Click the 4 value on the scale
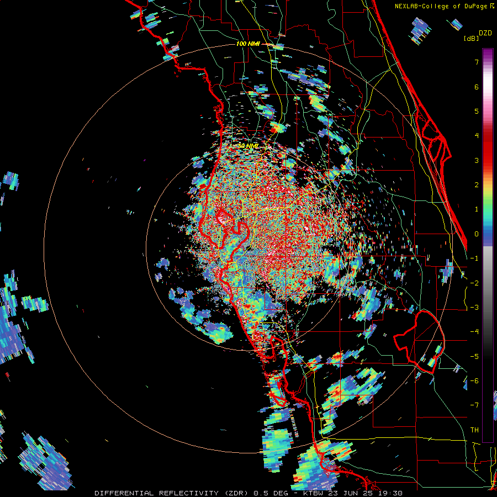Viewport: 497px width, 497px height. [x=477, y=136]
